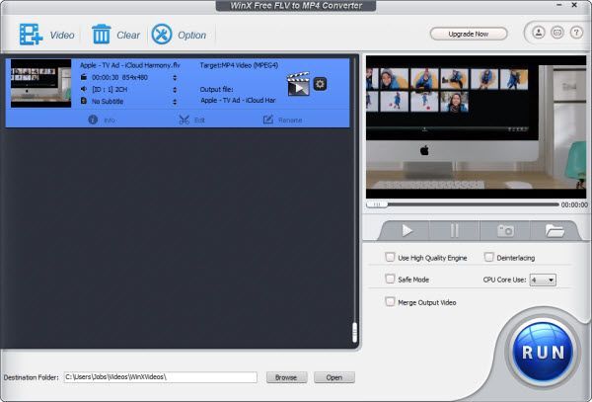Select the Rename tab for the video
592x402 pixels.
tap(281, 120)
